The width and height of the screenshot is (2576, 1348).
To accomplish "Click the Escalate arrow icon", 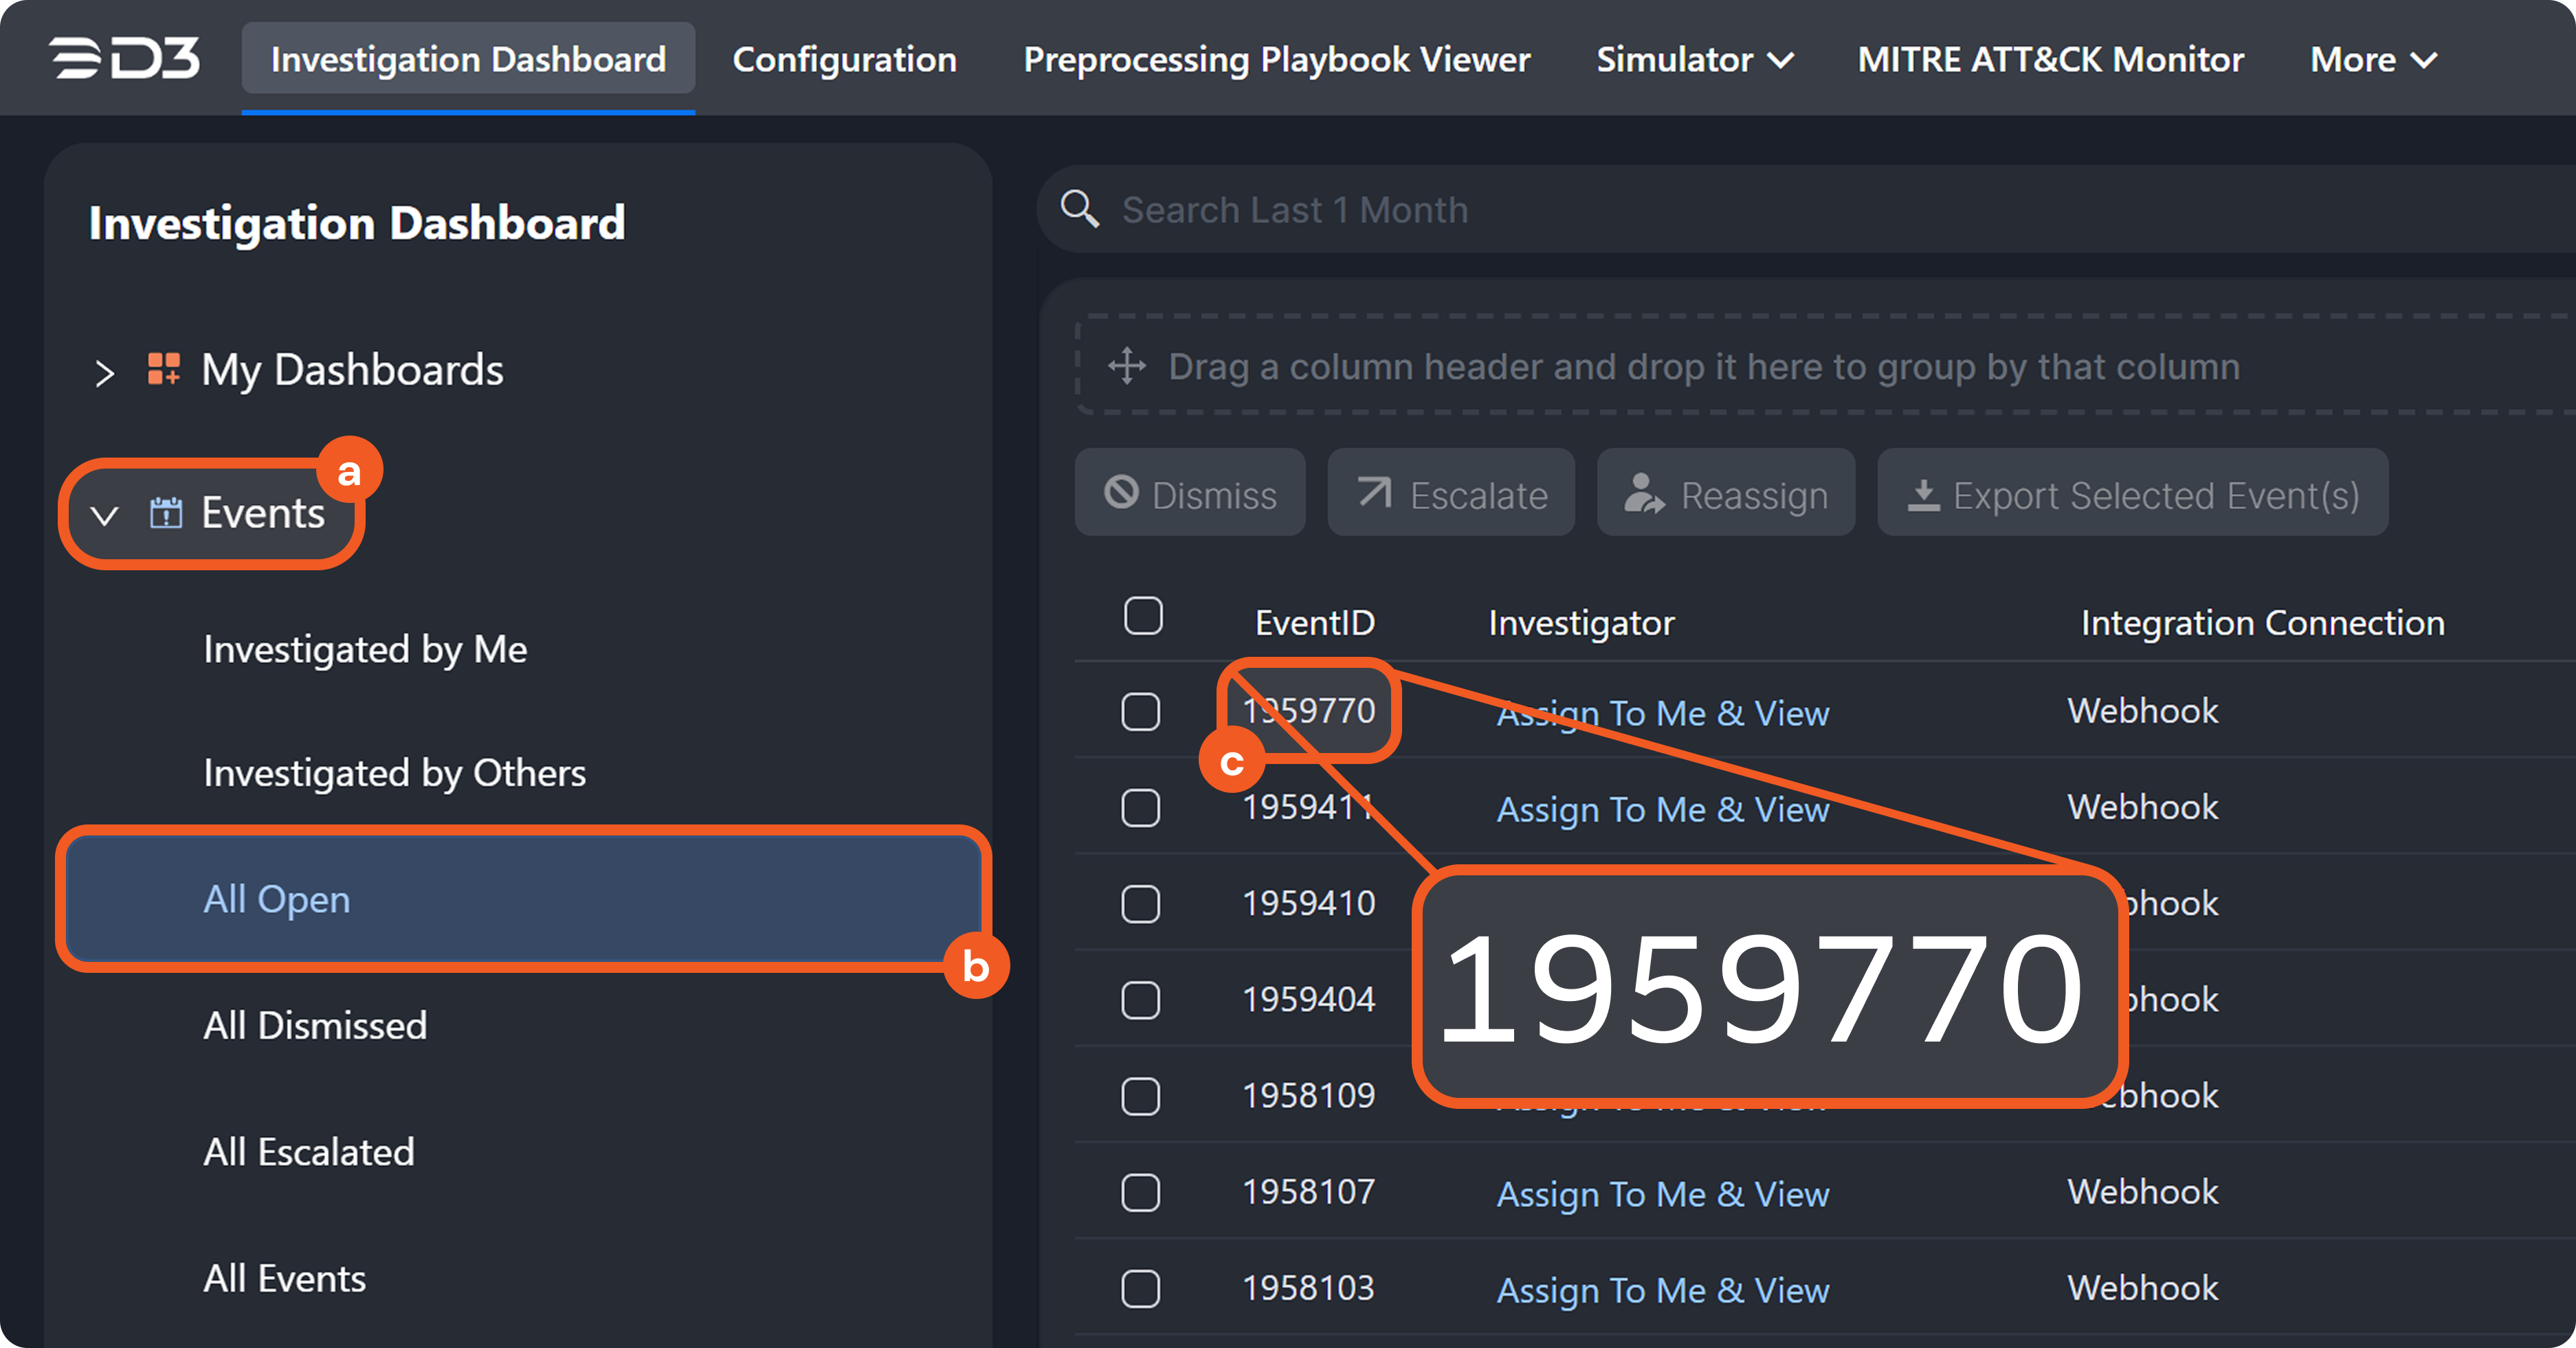I will point(1374,493).
